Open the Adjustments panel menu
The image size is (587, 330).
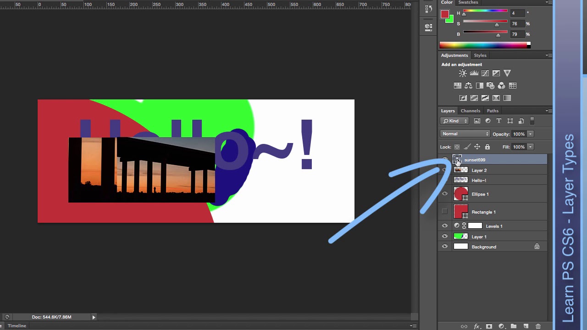tap(548, 55)
